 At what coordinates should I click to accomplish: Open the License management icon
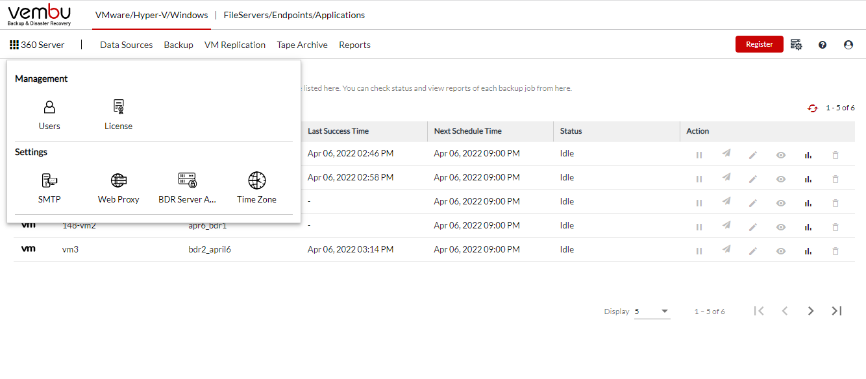tap(118, 108)
